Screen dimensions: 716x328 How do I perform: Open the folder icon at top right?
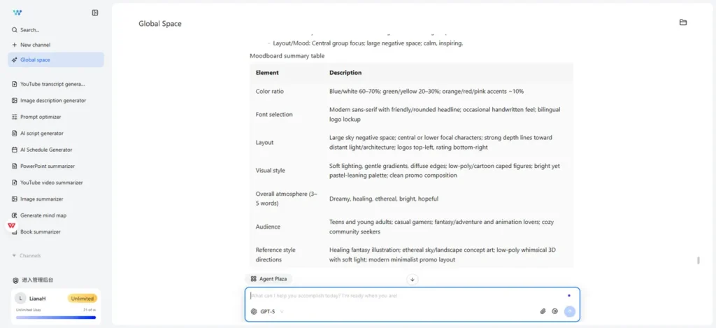coord(683,22)
